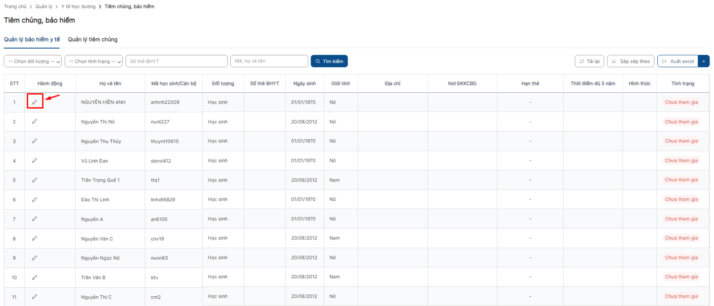Screen dimensions: 714x306
Task: Edit the Nguyễn A row
Action: pyautogui.click(x=35, y=219)
